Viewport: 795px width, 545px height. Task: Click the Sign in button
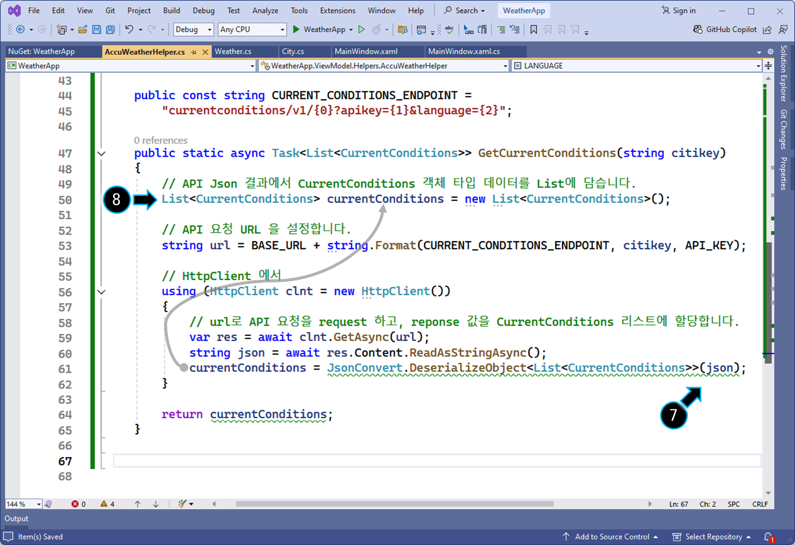click(x=679, y=10)
